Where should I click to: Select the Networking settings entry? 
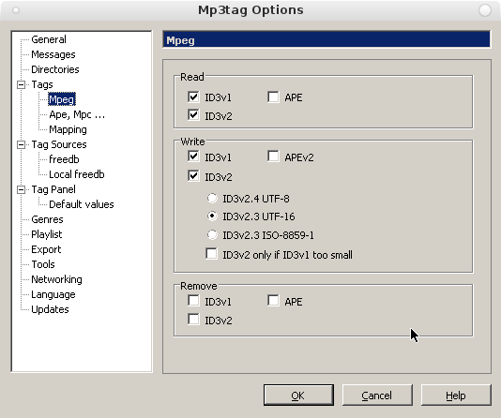(56, 279)
